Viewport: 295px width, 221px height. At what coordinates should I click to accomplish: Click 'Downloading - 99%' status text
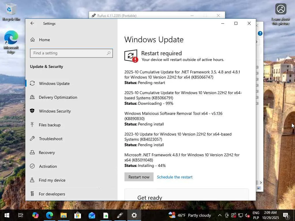(x=155, y=103)
